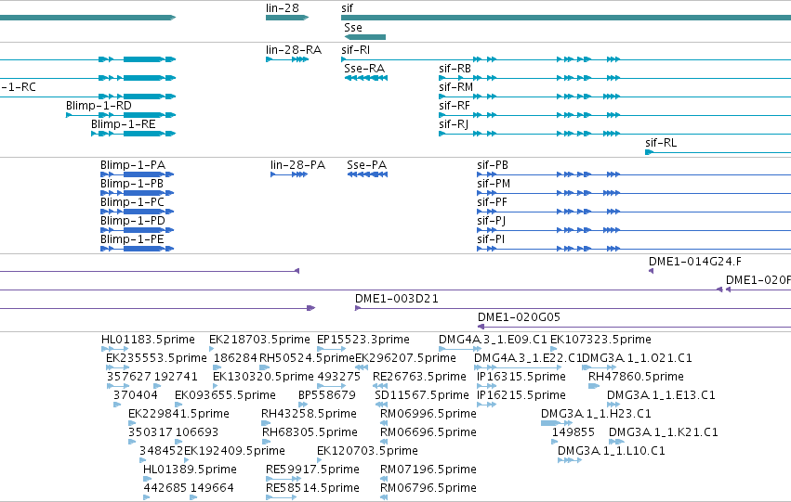Viewport: 791px width, 502px height.
Task: Select the sif-PI protein label
Action: (491, 239)
